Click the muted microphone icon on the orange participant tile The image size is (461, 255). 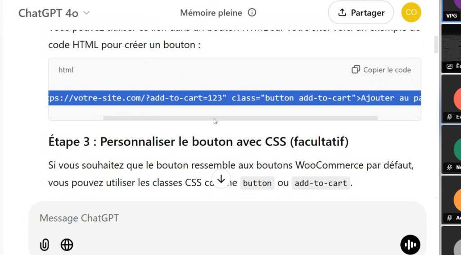pyautogui.click(x=449, y=218)
